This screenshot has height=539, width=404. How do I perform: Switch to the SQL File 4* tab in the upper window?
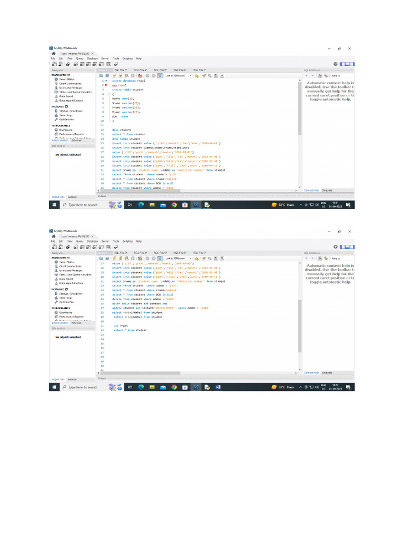tap(140, 70)
